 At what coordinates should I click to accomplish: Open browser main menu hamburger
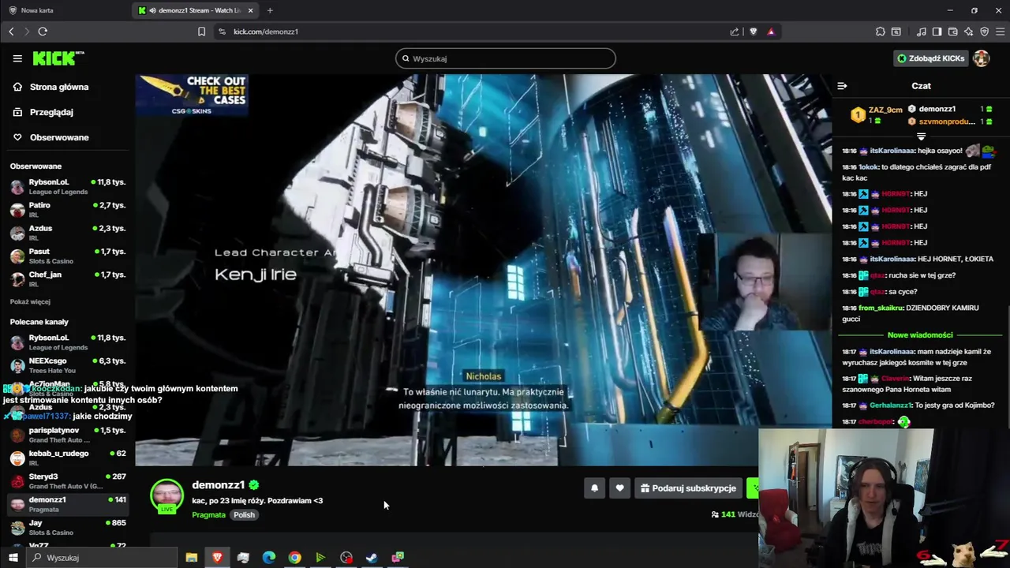pyautogui.click(x=1000, y=32)
